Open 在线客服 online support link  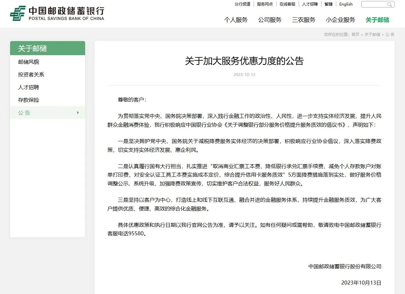tap(287, 4)
